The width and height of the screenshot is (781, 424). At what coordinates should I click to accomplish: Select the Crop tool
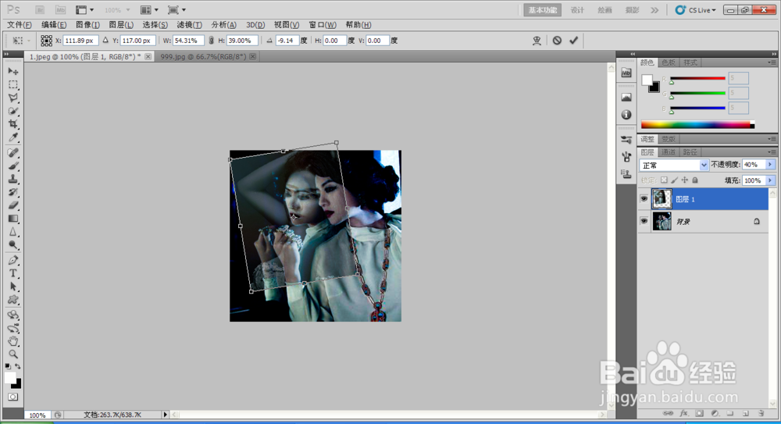(13, 124)
